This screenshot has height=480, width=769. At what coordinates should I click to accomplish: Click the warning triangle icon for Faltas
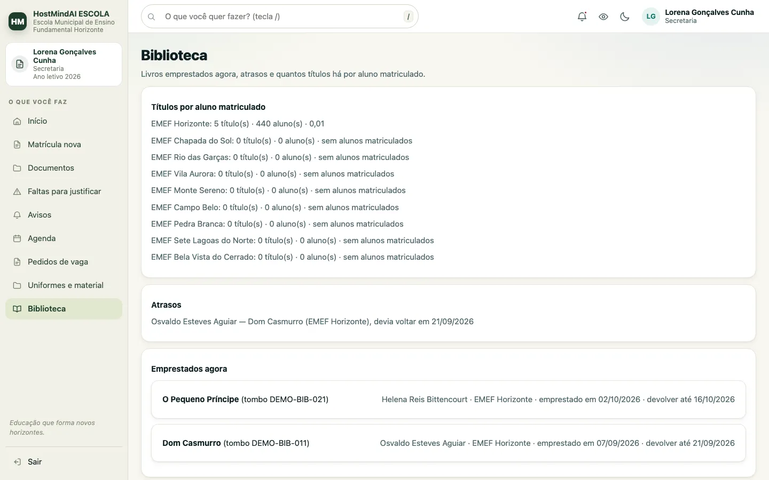click(x=17, y=191)
